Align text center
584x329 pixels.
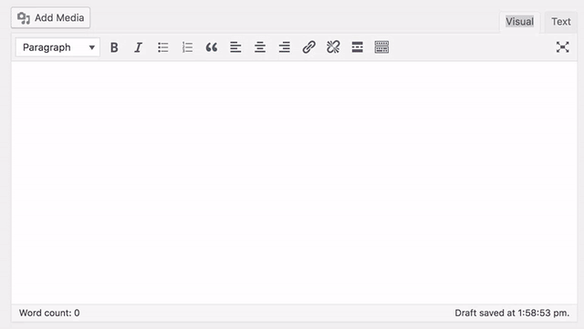point(260,47)
